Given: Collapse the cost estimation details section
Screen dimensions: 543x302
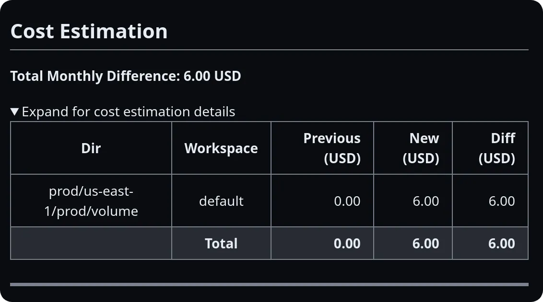Looking at the screenshot, I should [122, 112].
